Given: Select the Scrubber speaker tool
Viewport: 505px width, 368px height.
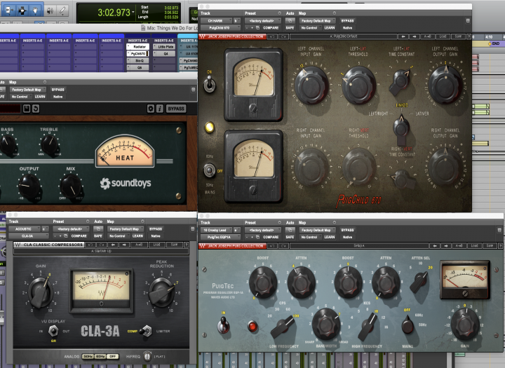Looking at the screenshot, I should coord(50,11).
